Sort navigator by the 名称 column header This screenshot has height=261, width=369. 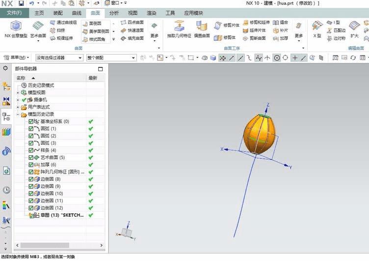point(50,78)
